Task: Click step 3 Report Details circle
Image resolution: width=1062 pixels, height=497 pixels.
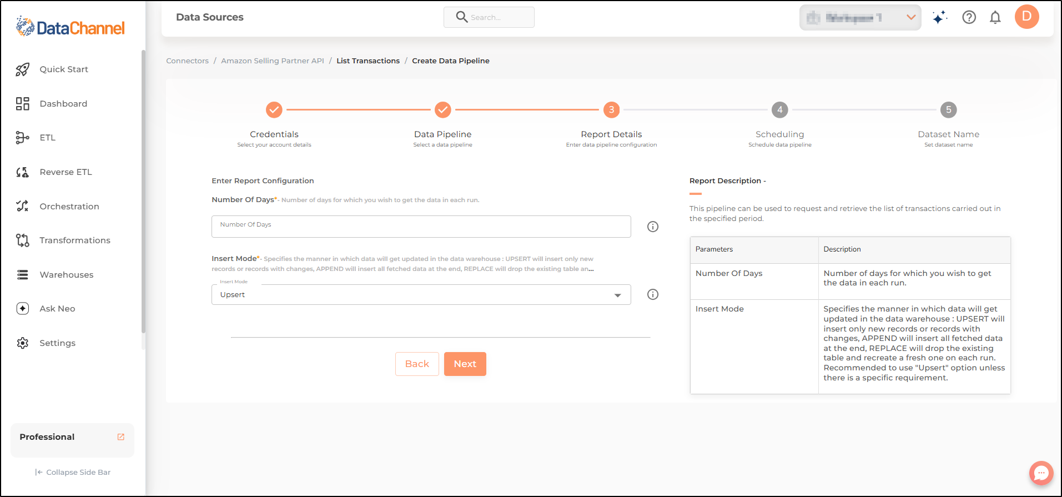Action: point(611,110)
